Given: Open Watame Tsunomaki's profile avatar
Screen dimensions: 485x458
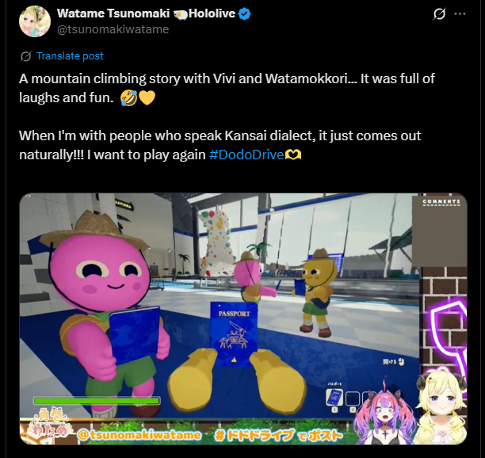Looking at the screenshot, I should tap(35, 21).
